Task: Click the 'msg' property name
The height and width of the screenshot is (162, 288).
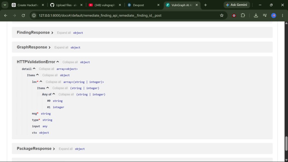Action: tap(34, 114)
